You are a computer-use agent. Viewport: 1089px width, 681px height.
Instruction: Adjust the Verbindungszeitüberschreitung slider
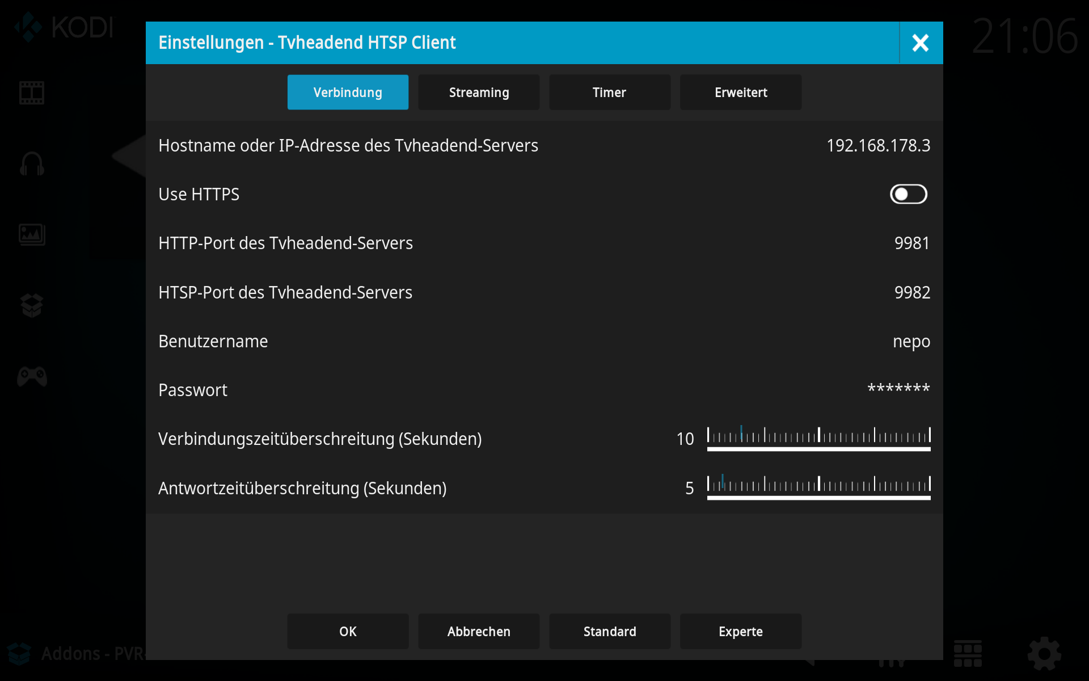click(818, 439)
